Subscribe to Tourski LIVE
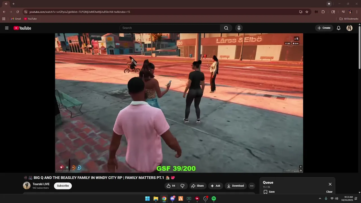This screenshot has width=361, height=203. point(63,186)
